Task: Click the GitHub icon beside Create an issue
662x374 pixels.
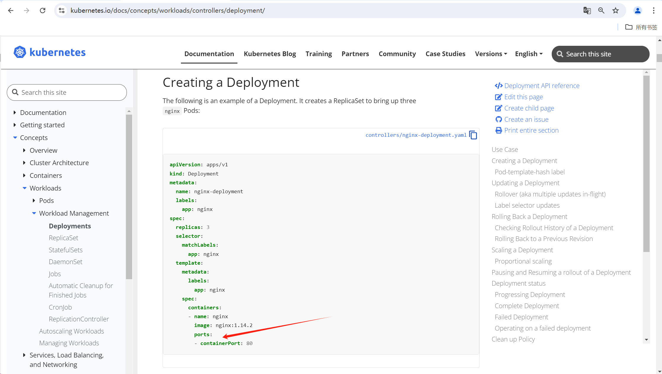Action: point(498,119)
